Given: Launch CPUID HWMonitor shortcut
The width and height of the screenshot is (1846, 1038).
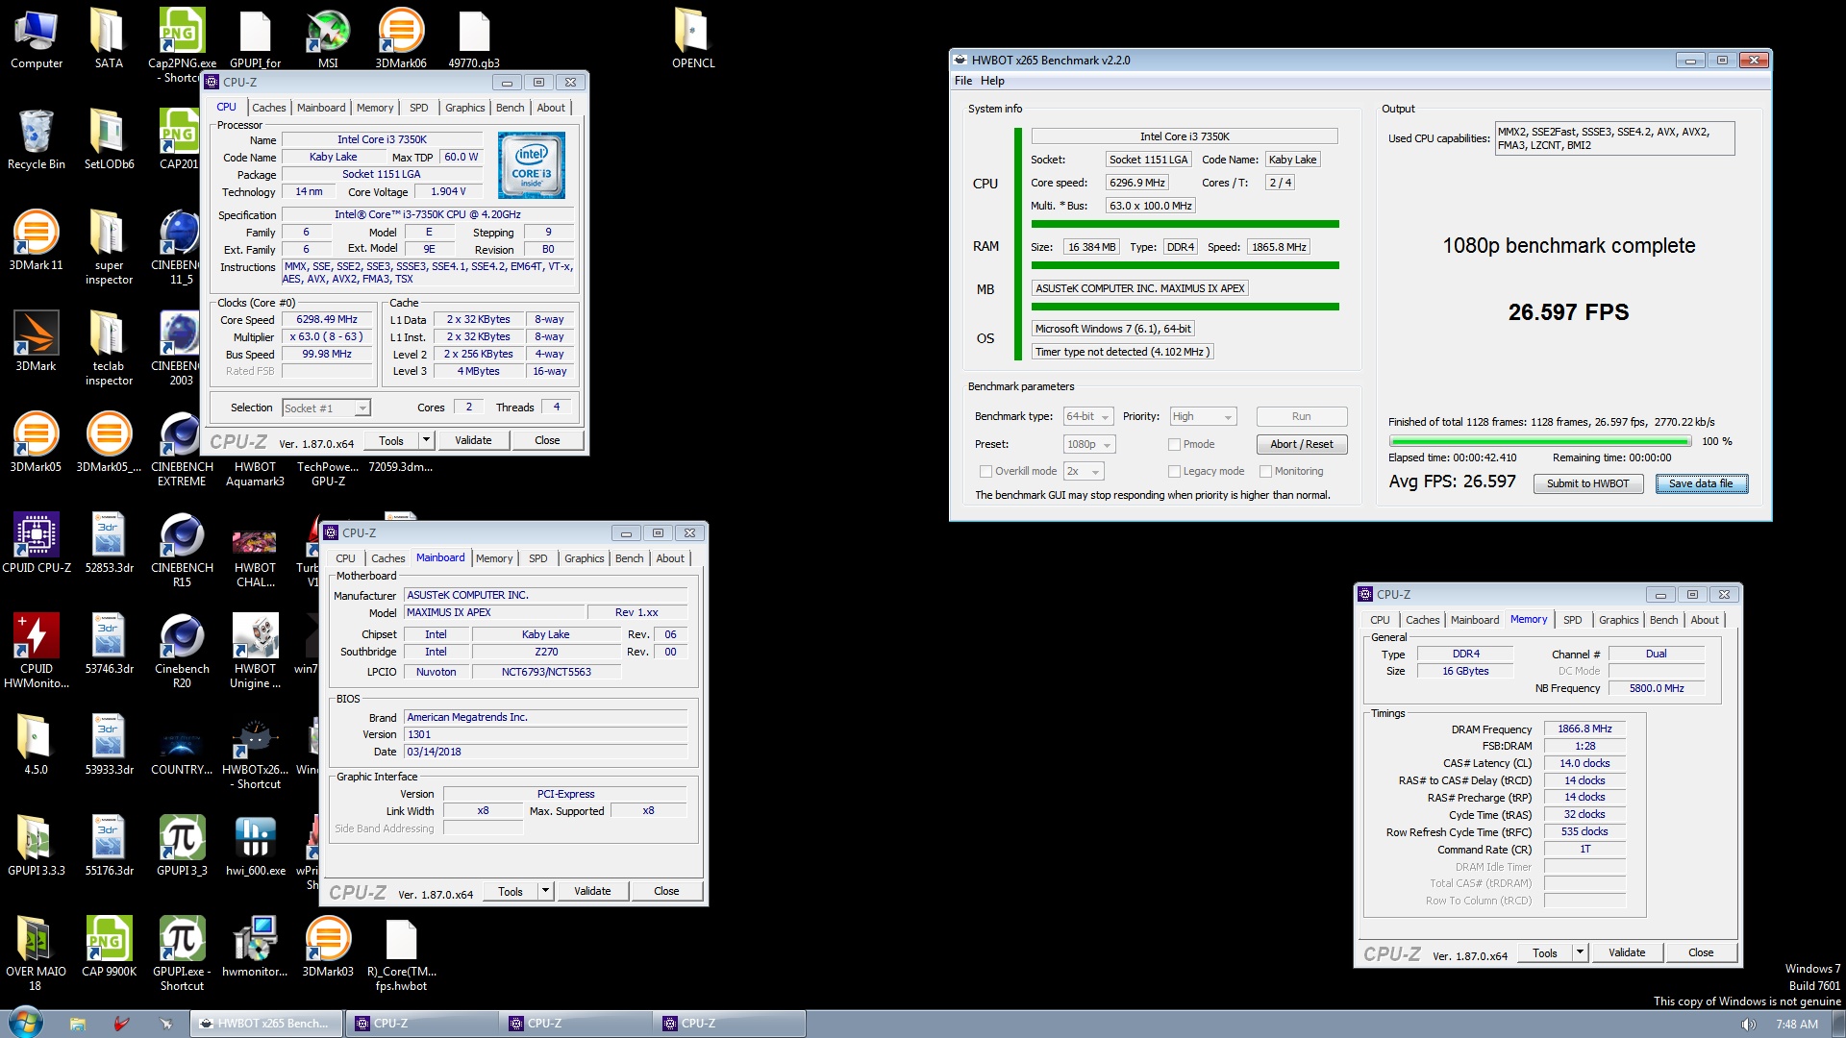Looking at the screenshot, I should click(37, 652).
